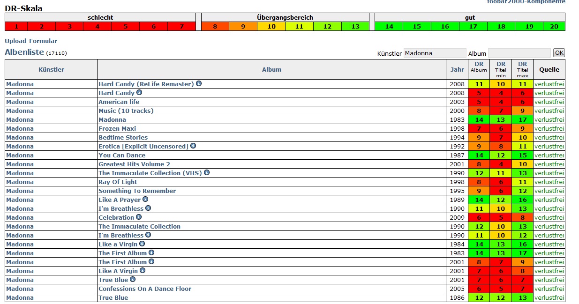Screen dimensions: 579x304
Task: Open info icon for The Immaculate Collection (VHS)
Action: pos(207,173)
